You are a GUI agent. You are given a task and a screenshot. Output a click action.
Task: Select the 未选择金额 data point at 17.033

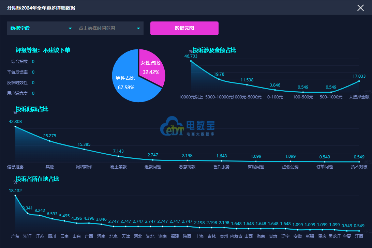(x=359, y=81)
